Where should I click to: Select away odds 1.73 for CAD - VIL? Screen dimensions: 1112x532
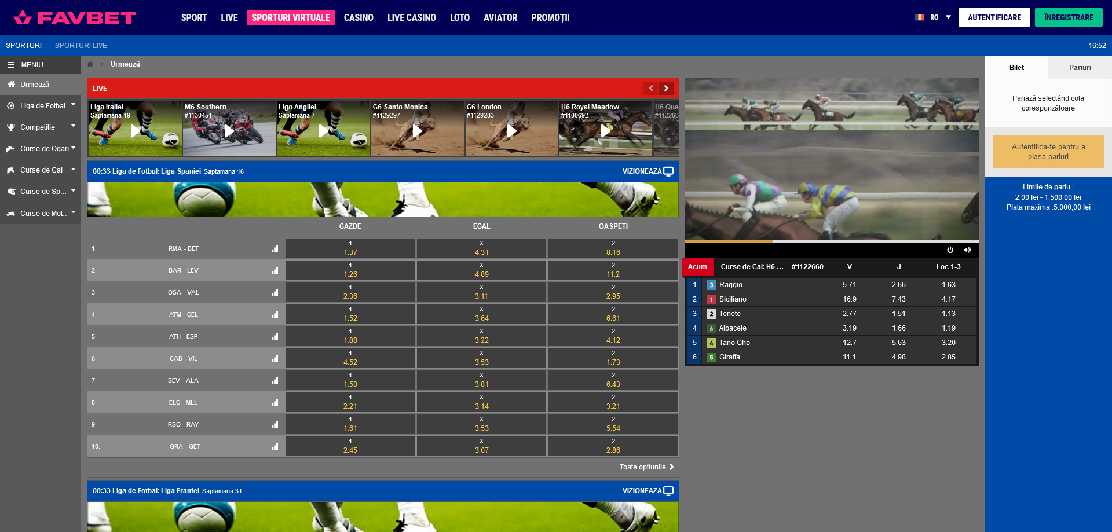[613, 358]
